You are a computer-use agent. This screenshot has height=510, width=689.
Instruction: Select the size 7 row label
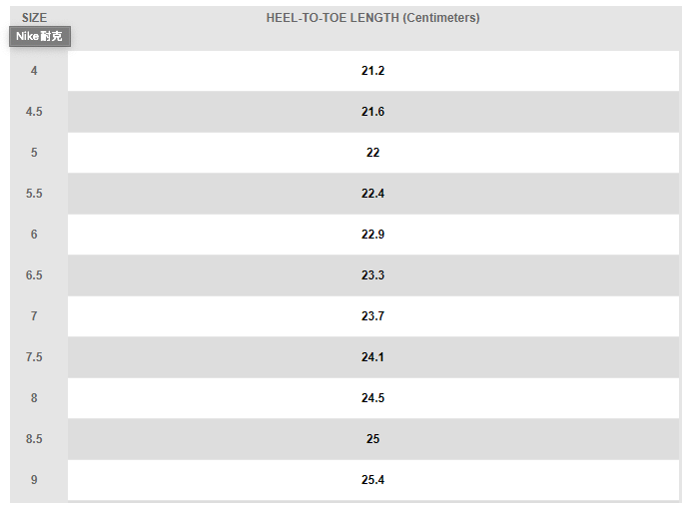pyautogui.click(x=34, y=316)
